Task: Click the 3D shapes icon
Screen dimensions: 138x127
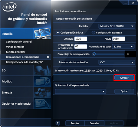Action: tap(42, 70)
